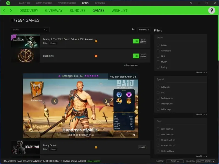Open the help question mark icon

pos(212,10)
